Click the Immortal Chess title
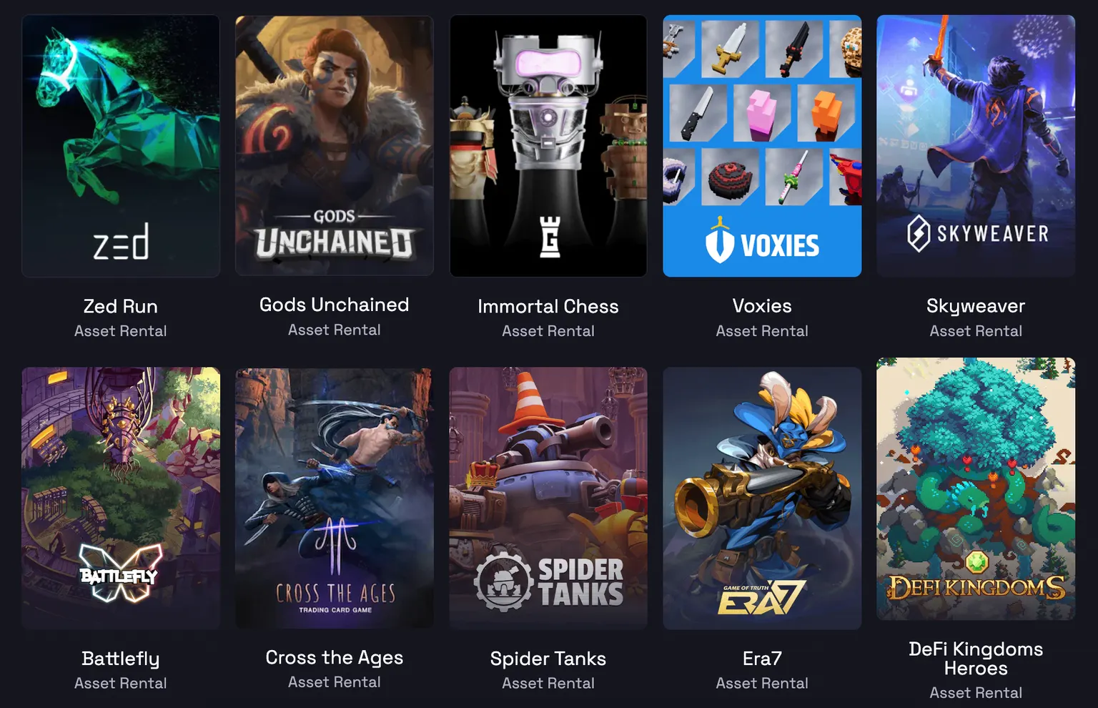 pos(548,306)
